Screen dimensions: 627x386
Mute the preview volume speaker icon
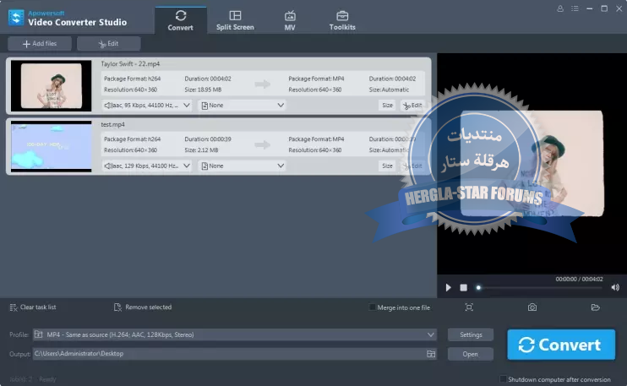point(615,287)
